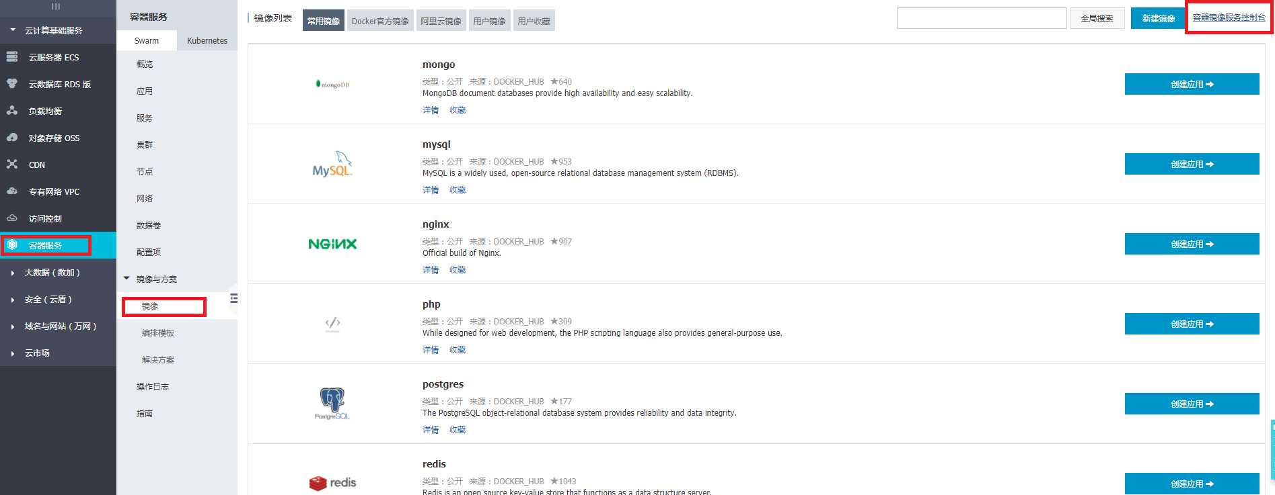This screenshot has width=1275, height=495.
Task: Create application from redis image
Action: point(1192,484)
